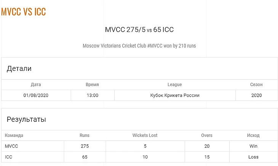The image size is (278, 166).
Task: Open the MVCC team link in results
Action: (x=11, y=146)
